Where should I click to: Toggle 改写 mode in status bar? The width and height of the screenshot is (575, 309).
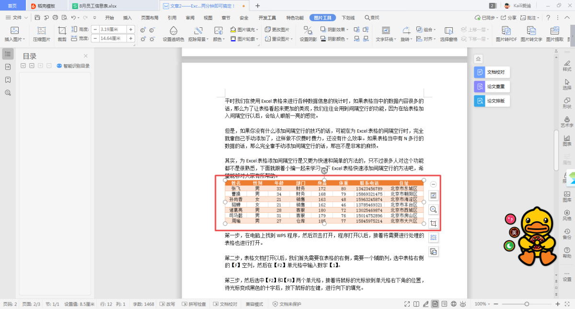(x=167, y=304)
